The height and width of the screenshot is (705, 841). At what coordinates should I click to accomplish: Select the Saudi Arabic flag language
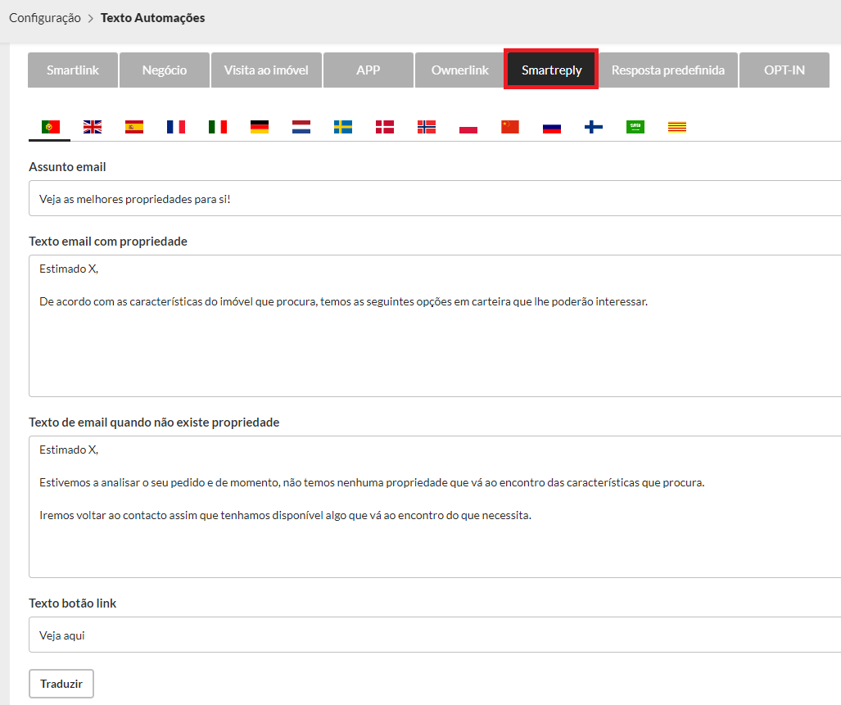click(635, 127)
